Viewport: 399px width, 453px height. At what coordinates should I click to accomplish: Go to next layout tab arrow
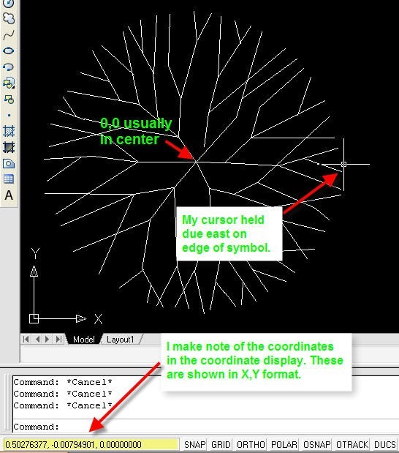(47, 339)
